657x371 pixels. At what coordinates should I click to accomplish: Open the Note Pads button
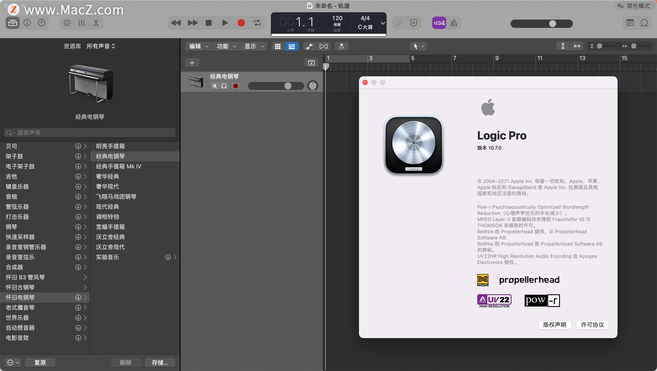click(630, 23)
